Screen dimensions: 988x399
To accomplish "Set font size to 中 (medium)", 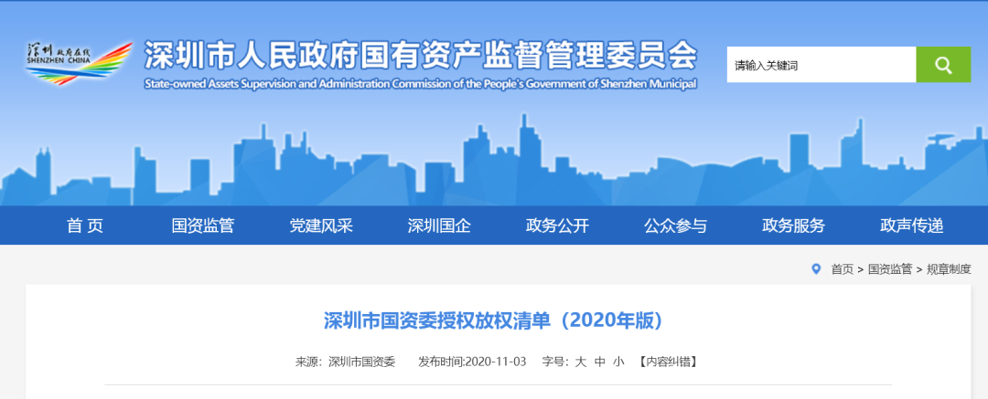I will (x=600, y=362).
